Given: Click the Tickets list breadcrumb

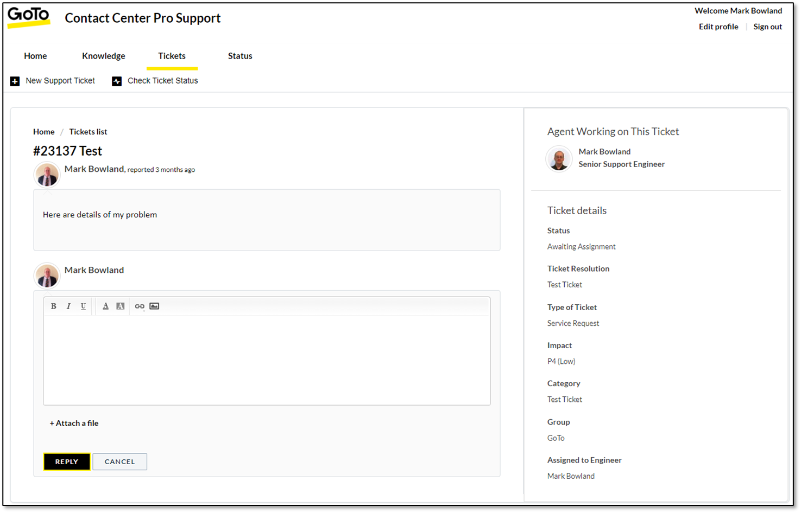Looking at the screenshot, I should coord(88,132).
